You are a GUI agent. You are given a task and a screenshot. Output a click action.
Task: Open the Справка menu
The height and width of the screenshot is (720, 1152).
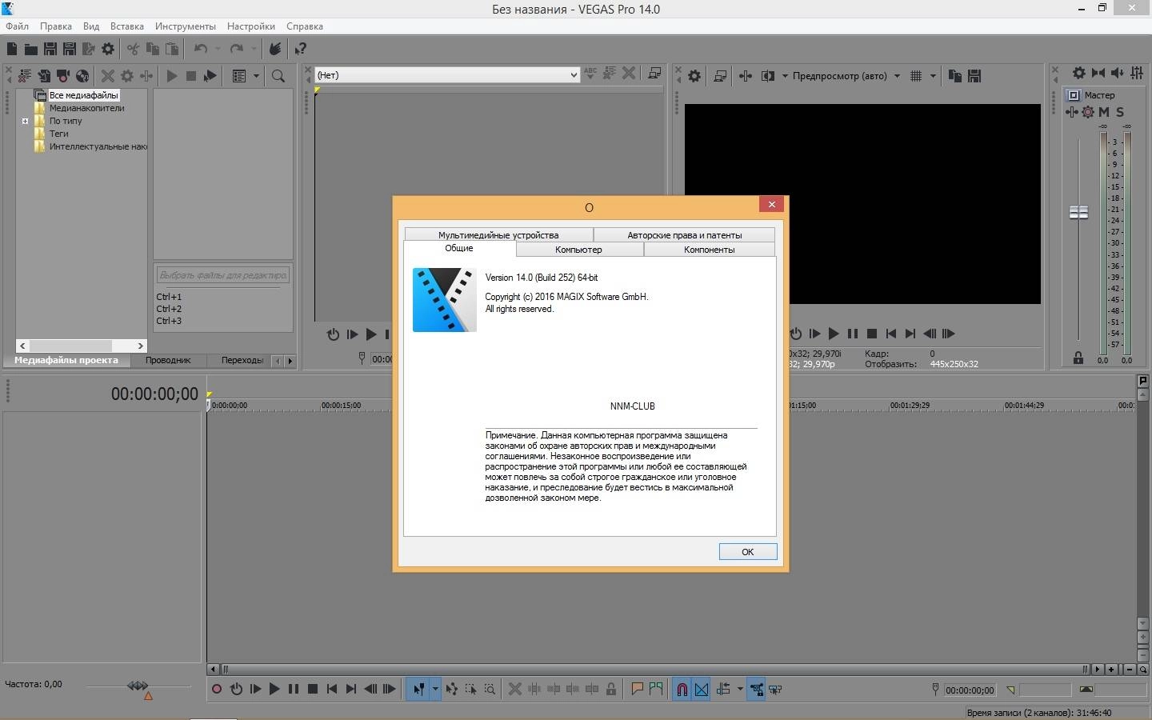[305, 26]
